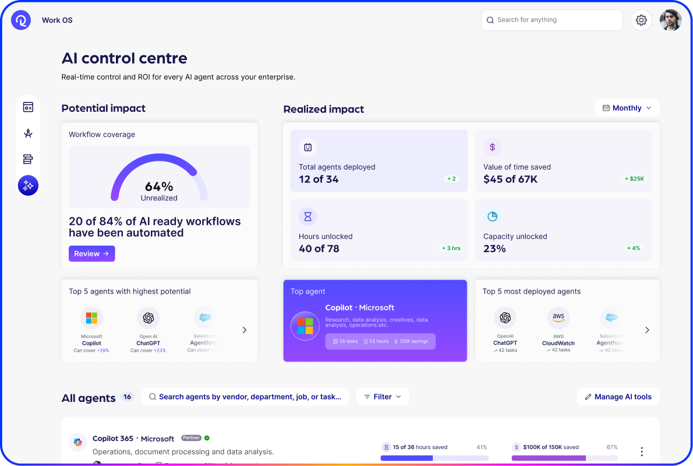Open the AI control centre sidebar icon

pos(28,185)
